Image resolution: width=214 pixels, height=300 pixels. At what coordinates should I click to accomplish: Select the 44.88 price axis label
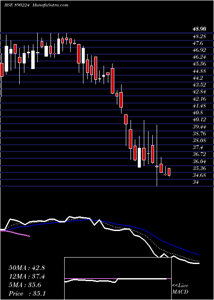click(199, 71)
